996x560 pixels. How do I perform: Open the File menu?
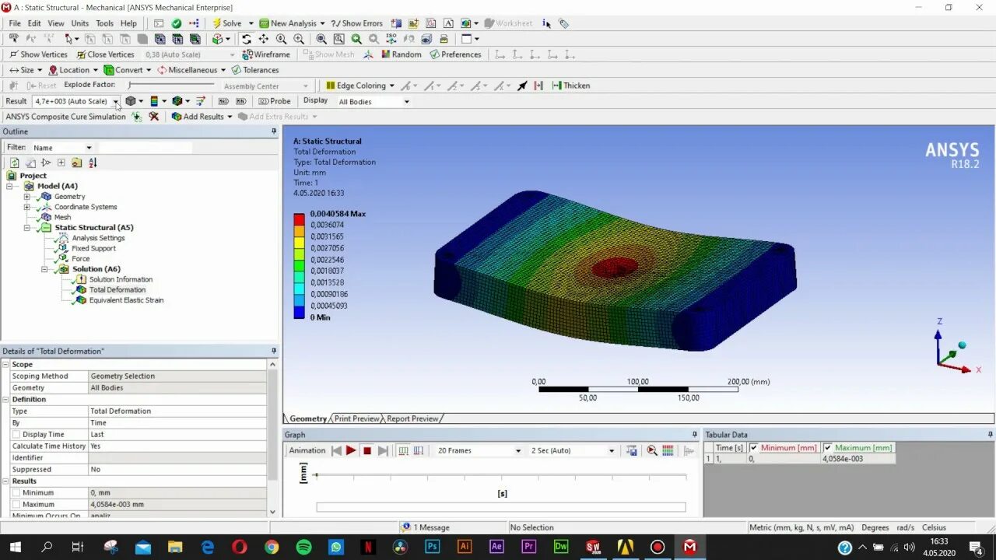click(15, 23)
